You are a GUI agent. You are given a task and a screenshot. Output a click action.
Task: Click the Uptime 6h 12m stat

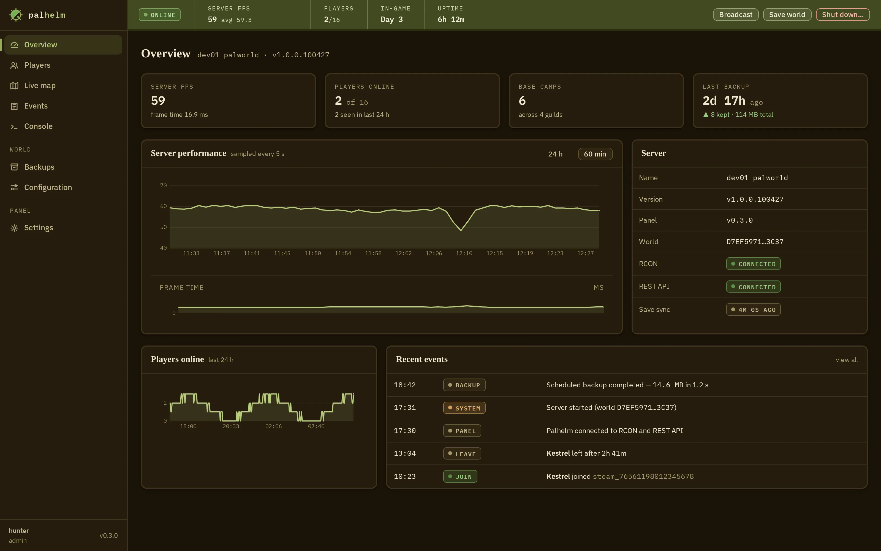click(x=451, y=15)
